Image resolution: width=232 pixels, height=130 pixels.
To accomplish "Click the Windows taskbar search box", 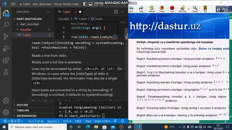I will click(x=38, y=127).
